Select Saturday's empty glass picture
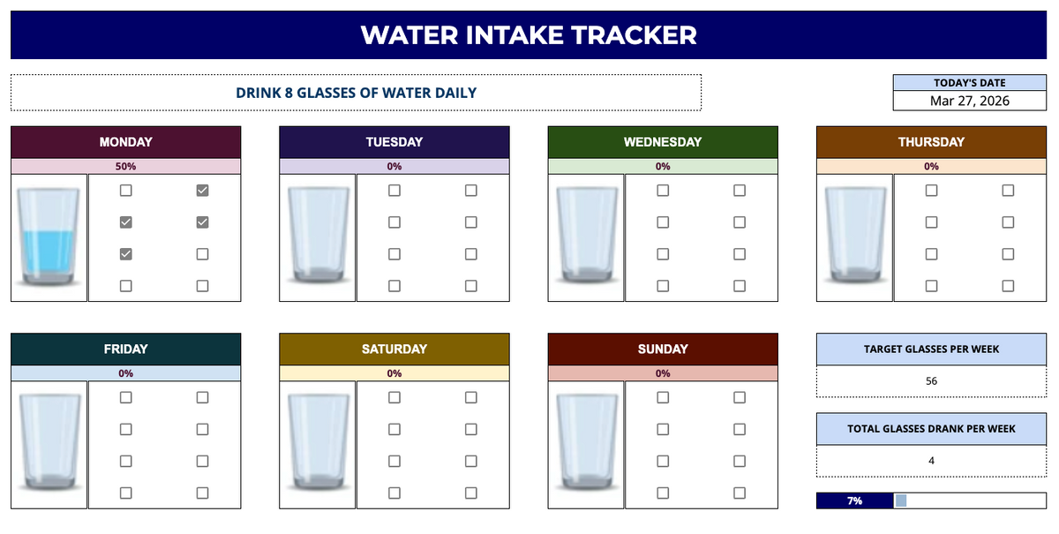 [x=318, y=444]
